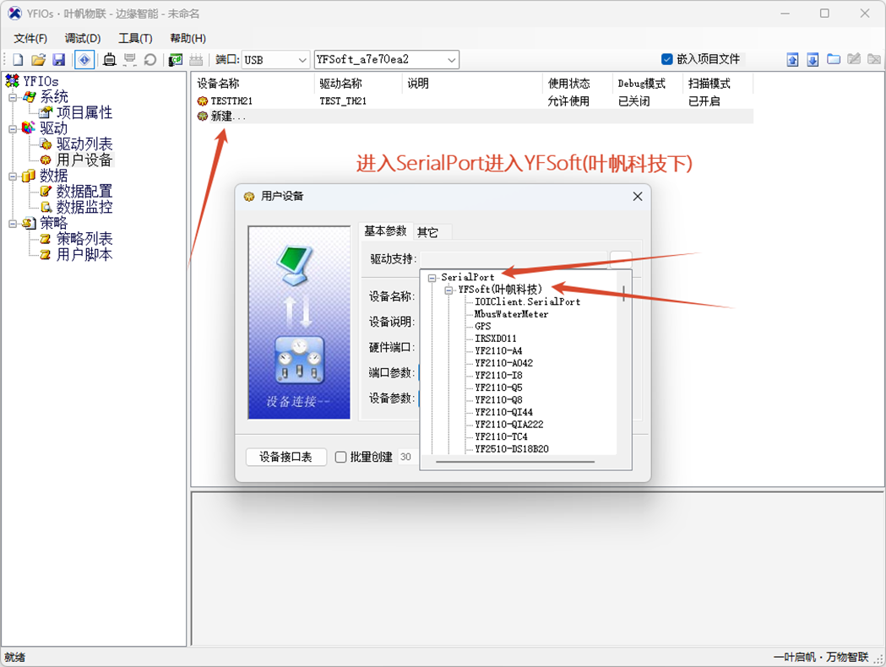Viewport: 886px width, 667px height.
Task: Choose MbusWaterMeter driver
Action: click(x=511, y=315)
